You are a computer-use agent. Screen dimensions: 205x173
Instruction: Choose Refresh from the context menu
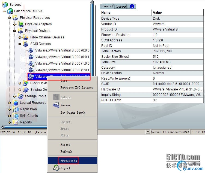coord(72,151)
